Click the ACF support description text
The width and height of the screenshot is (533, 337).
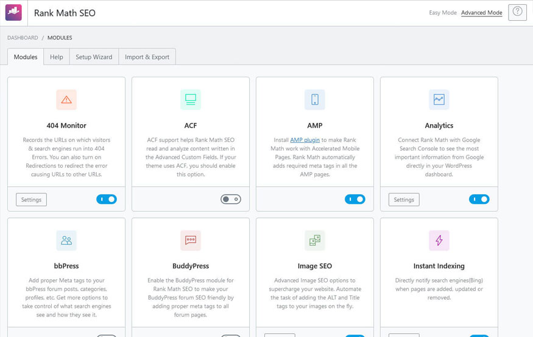(191, 157)
